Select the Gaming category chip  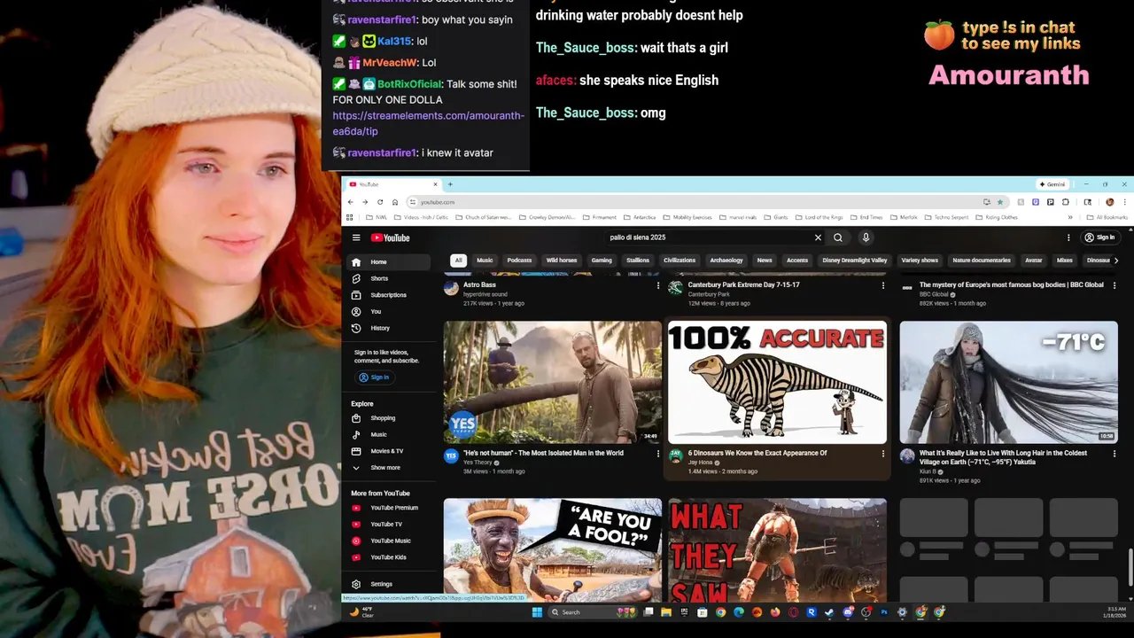tap(602, 261)
